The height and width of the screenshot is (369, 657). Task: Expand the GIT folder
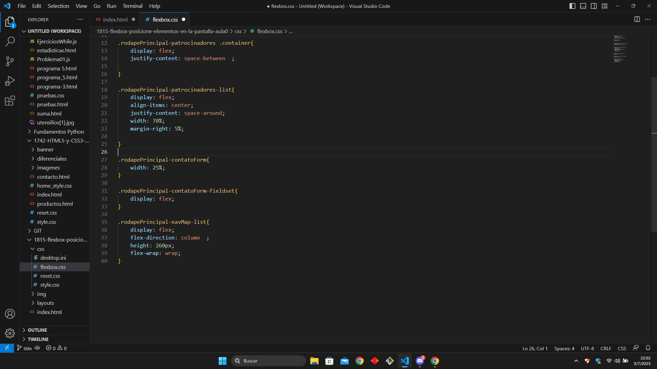[x=55, y=231]
